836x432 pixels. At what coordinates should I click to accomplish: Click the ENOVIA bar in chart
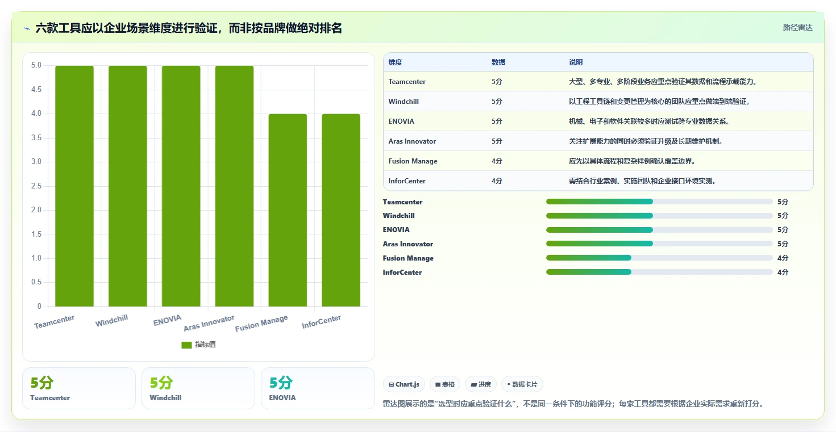pyautogui.click(x=181, y=186)
